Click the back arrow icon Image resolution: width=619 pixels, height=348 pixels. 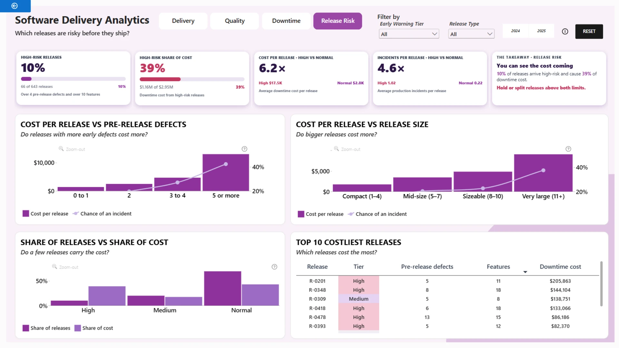(15, 6)
